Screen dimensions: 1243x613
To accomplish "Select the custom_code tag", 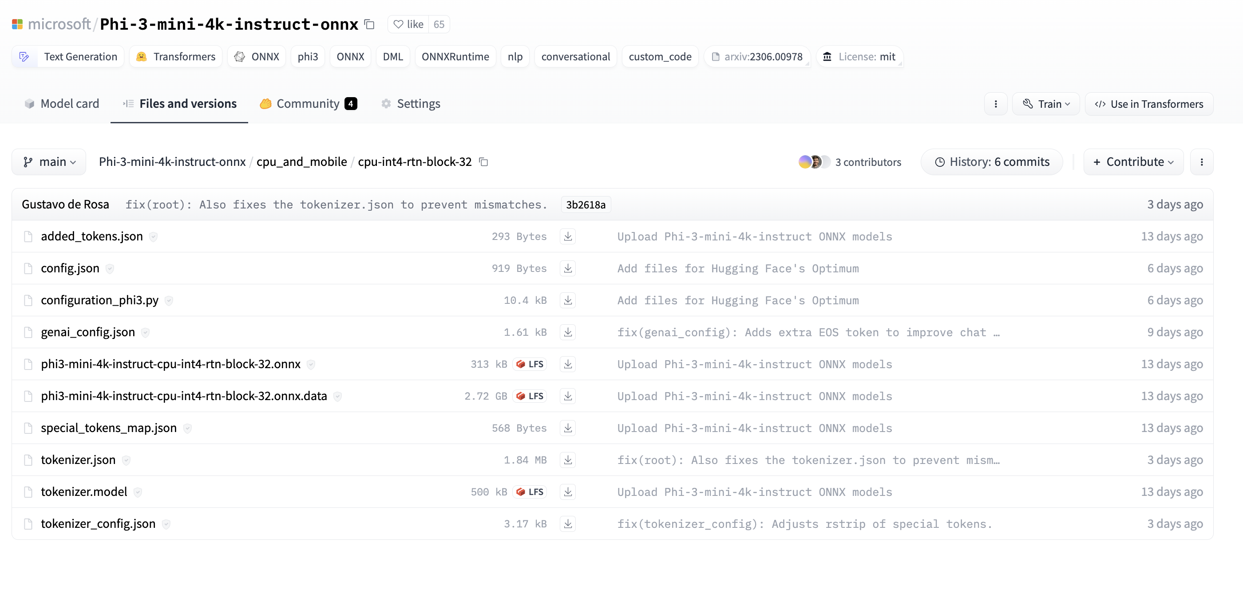I will tap(660, 57).
